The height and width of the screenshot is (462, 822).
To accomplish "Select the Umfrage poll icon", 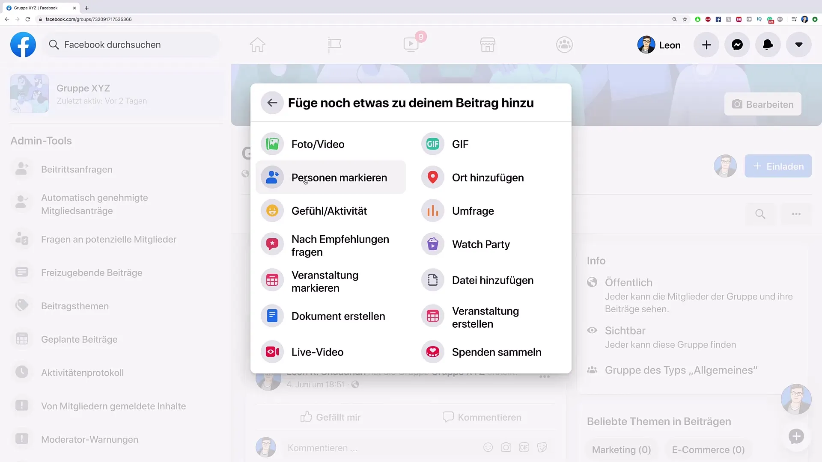I will 433,210.
